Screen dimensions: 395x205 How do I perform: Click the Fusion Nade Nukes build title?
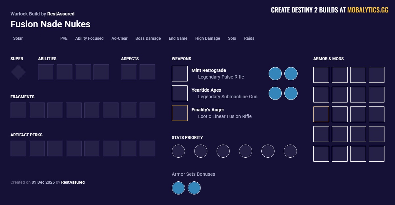tap(50, 24)
